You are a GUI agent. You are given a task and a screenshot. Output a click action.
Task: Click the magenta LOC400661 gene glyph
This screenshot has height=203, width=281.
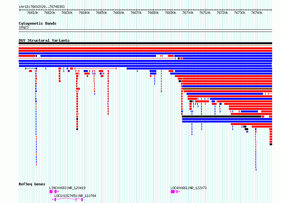175,192
